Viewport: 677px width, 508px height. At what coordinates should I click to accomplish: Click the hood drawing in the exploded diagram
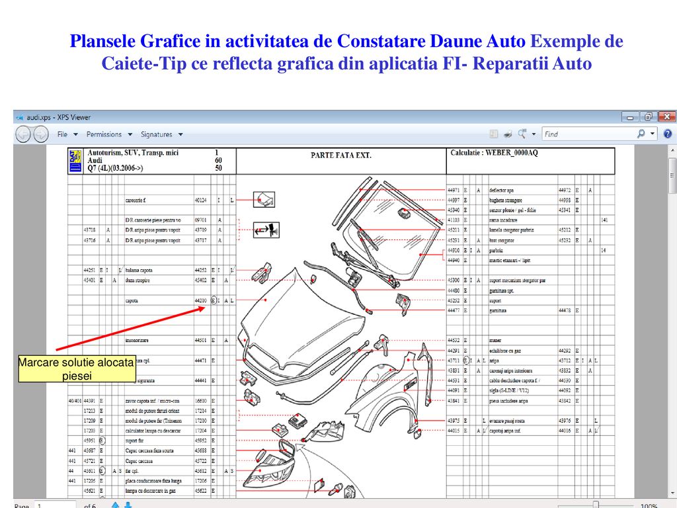point(298,319)
